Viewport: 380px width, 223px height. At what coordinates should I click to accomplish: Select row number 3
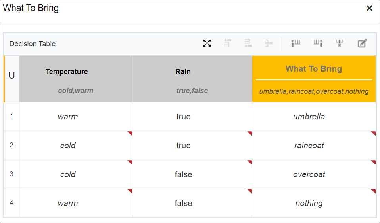[x=12, y=174]
